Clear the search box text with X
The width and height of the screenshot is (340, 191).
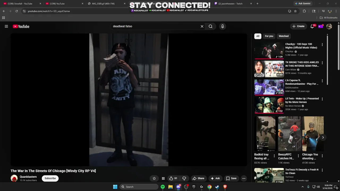click(202, 26)
